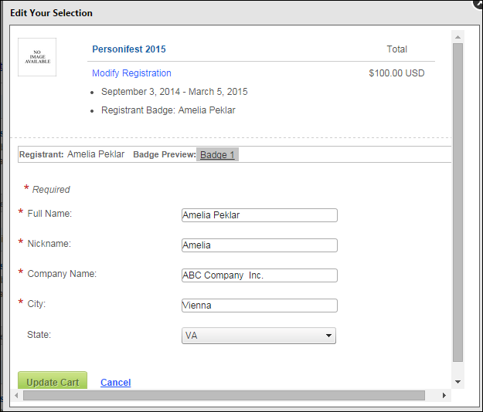Focus the Nickname input field
The width and height of the screenshot is (483, 412).
point(260,245)
